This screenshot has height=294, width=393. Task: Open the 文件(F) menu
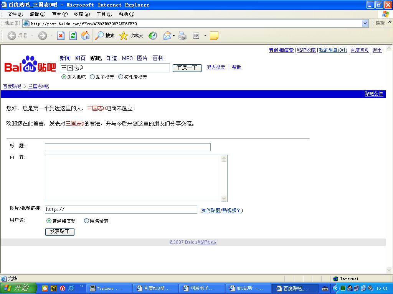point(15,14)
